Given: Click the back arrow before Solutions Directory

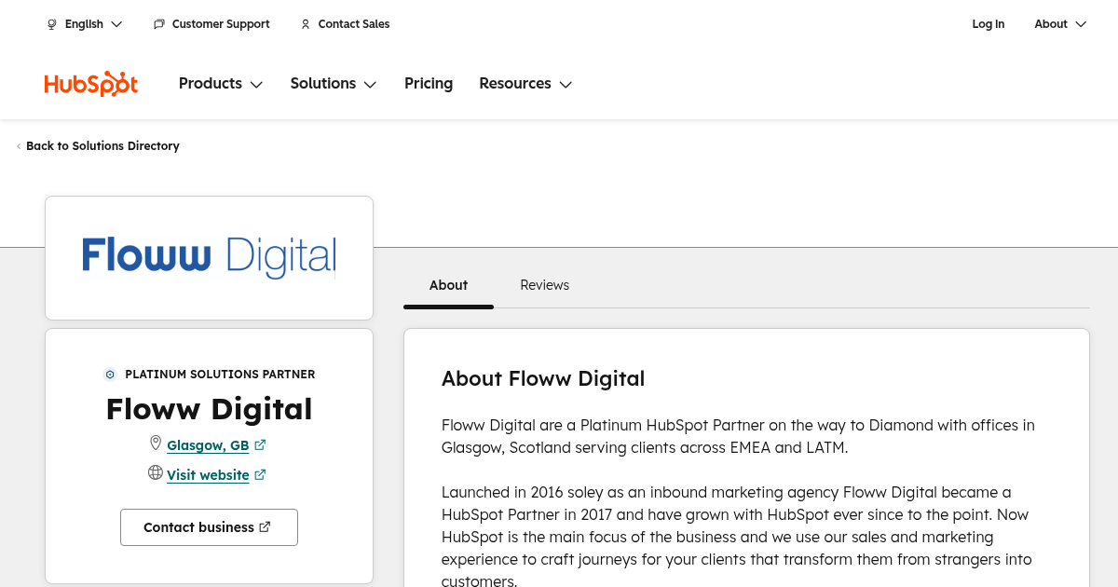Looking at the screenshot, I should click(x=19, y=146).
